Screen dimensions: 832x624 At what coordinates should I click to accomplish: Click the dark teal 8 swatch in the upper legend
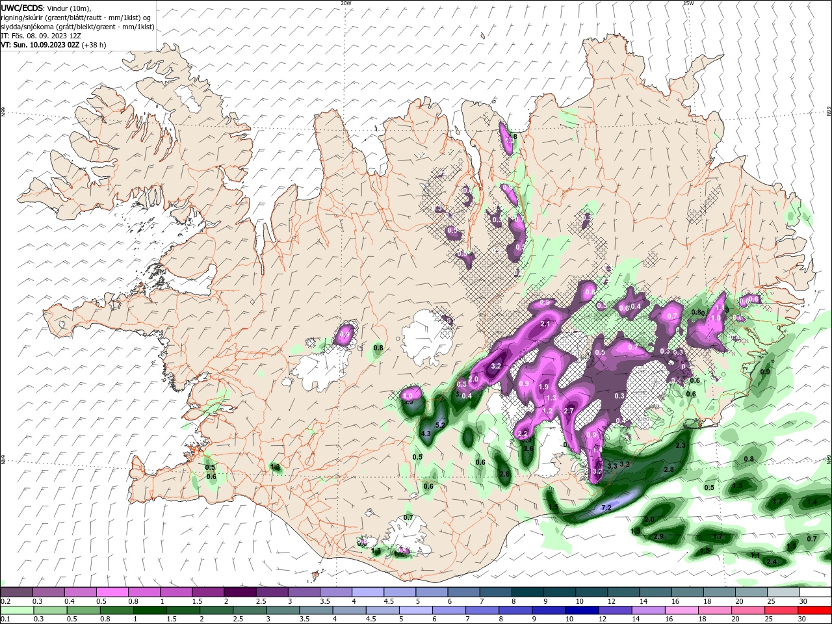tap(528, 592)
